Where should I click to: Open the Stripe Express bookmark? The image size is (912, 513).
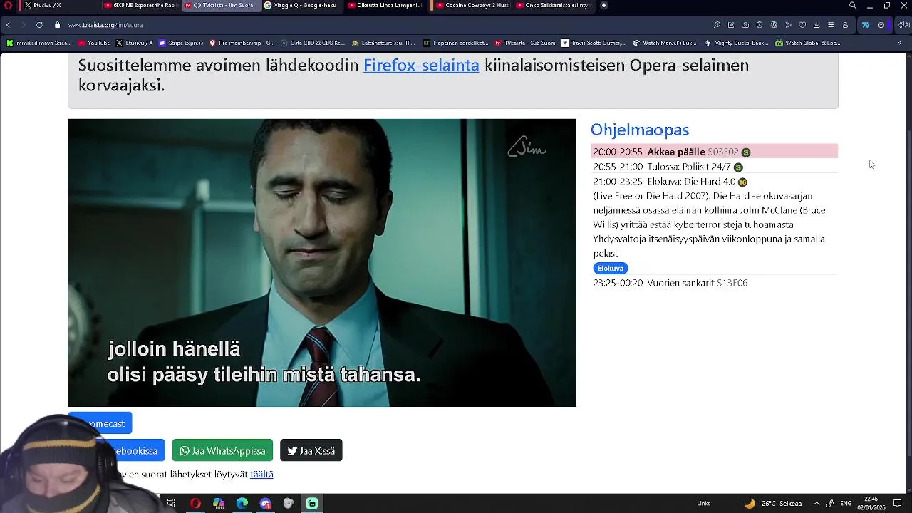(181, 43)
